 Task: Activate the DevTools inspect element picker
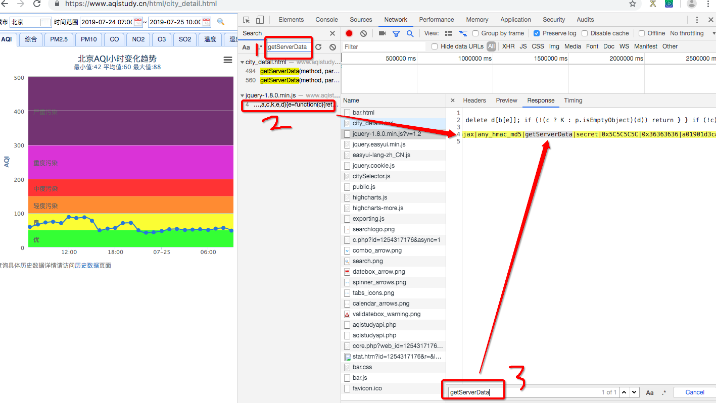247,20
